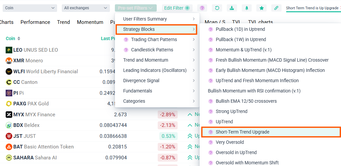Reset filters with the refresh icon
This screenshot has width=341, height=166.
point(217,8)
